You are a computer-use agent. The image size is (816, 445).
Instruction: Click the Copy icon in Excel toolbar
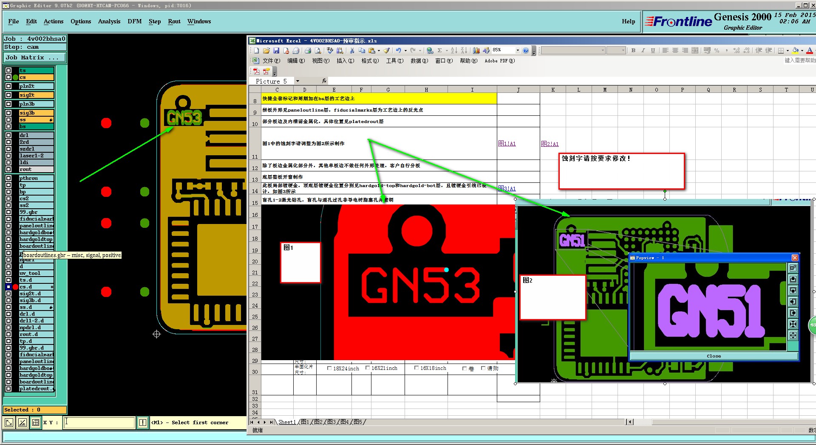[362, 50]
